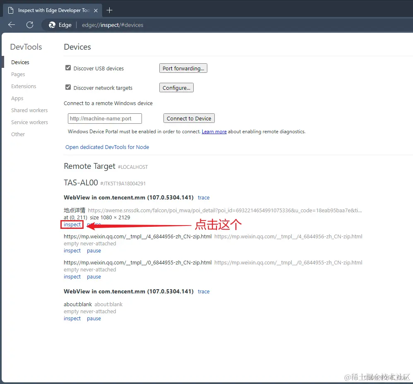Open Port forwarding settings

[x=183, y=68]
